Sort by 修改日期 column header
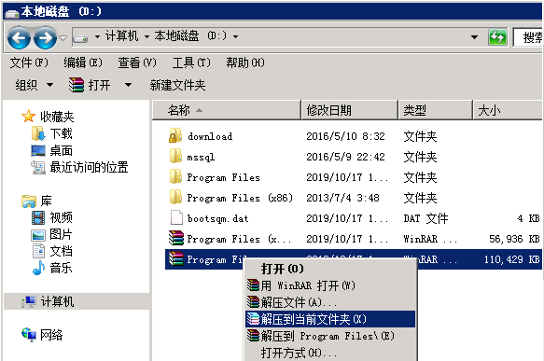 [350, 110]
